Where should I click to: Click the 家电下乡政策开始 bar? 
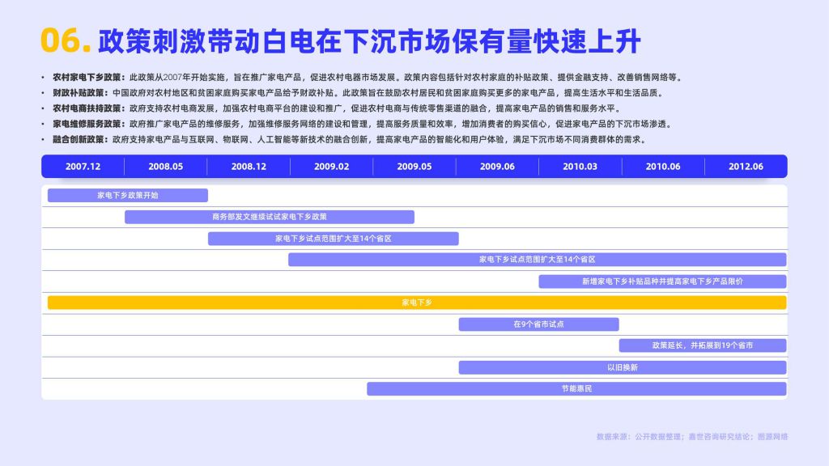click(128, 195)
